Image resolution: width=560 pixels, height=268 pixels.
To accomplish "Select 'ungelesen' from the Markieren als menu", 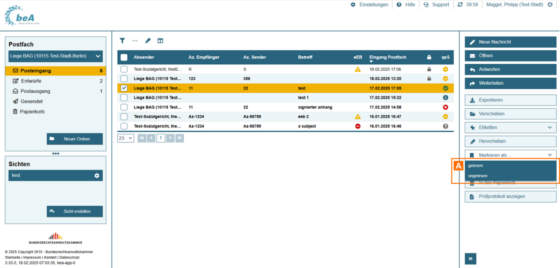I will (478, 176).
